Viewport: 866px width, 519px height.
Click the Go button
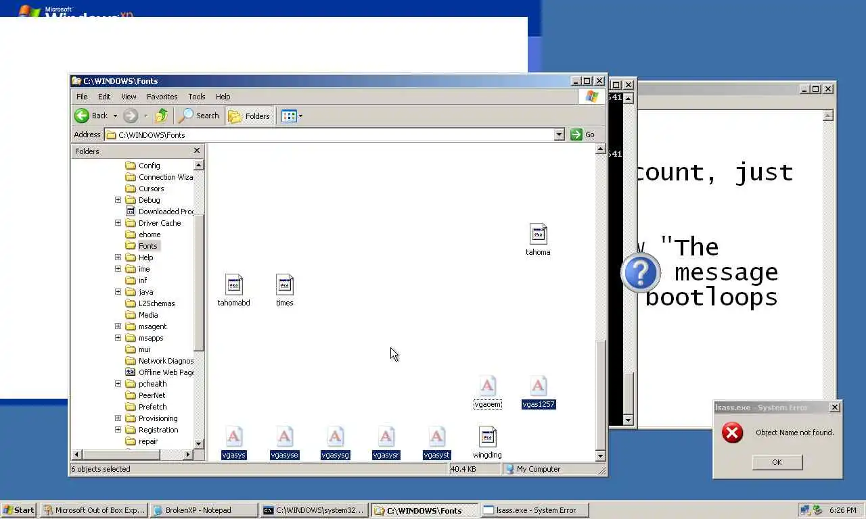(x=583, y=134)
